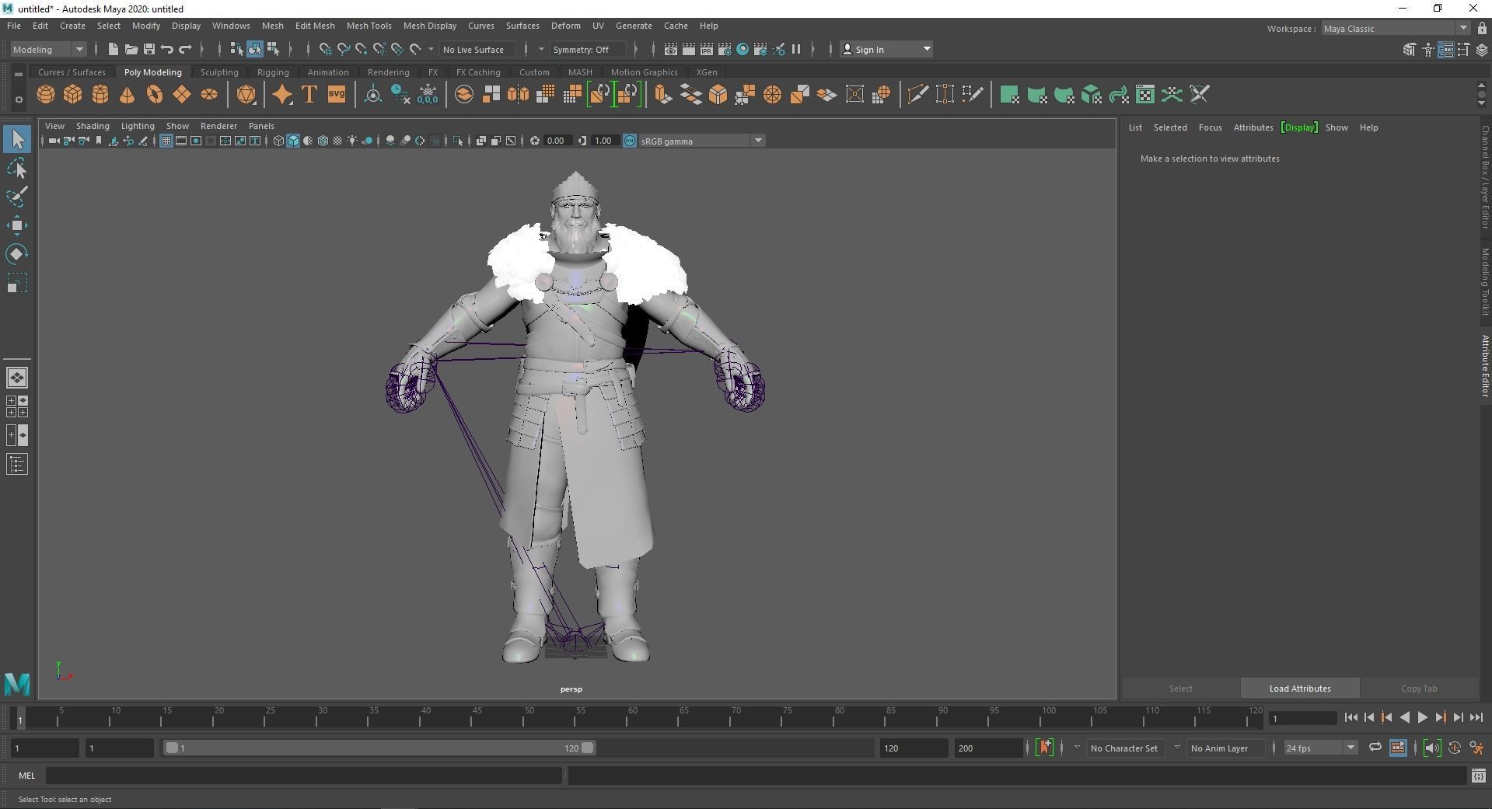Click the current frame field

pyautogui.click(x=1303, y=718)
